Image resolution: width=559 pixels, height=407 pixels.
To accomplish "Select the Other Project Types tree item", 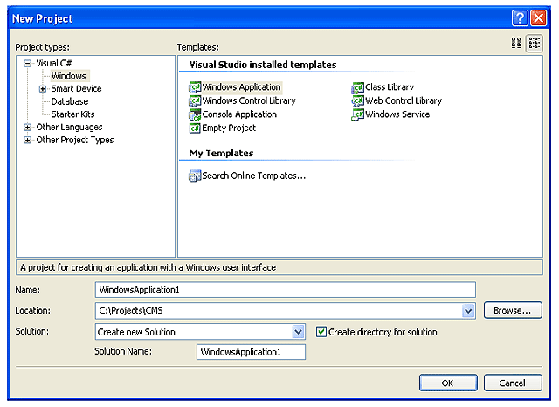I will pos(75,140).
